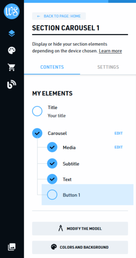Open the blog feed icon in sidebar

[x=12, y=84]
